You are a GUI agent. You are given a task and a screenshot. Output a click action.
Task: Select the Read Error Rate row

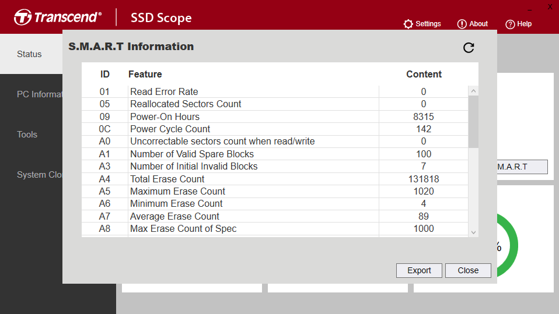[x=275, y=91]
